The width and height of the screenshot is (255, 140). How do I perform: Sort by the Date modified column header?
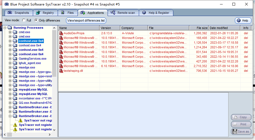coord(224,28)
